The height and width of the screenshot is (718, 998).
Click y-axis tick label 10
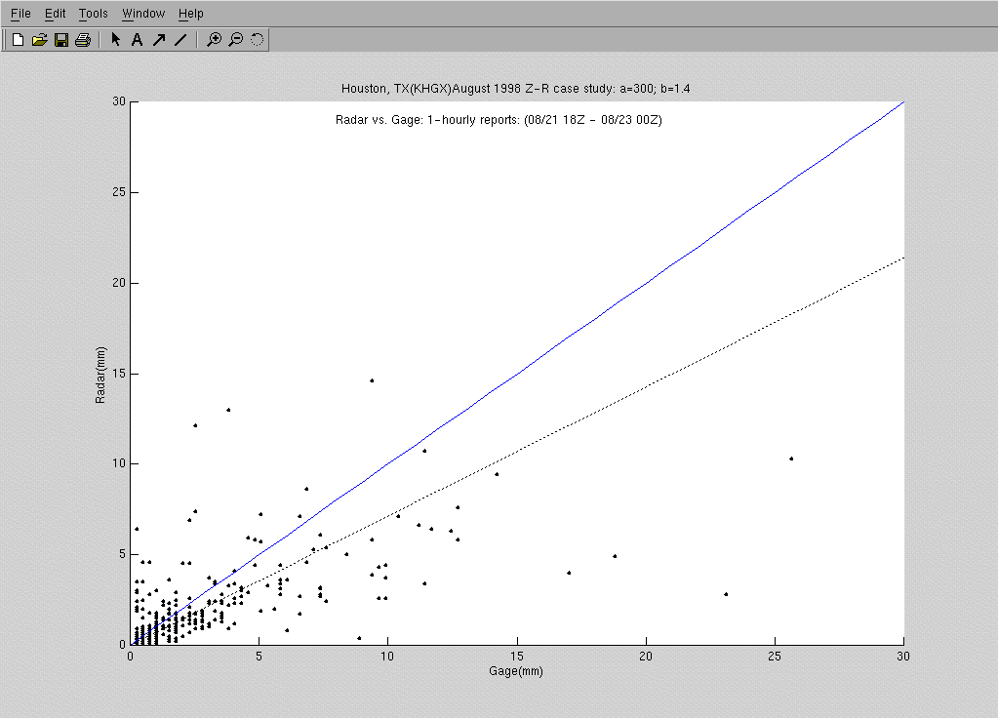(119, 463)
